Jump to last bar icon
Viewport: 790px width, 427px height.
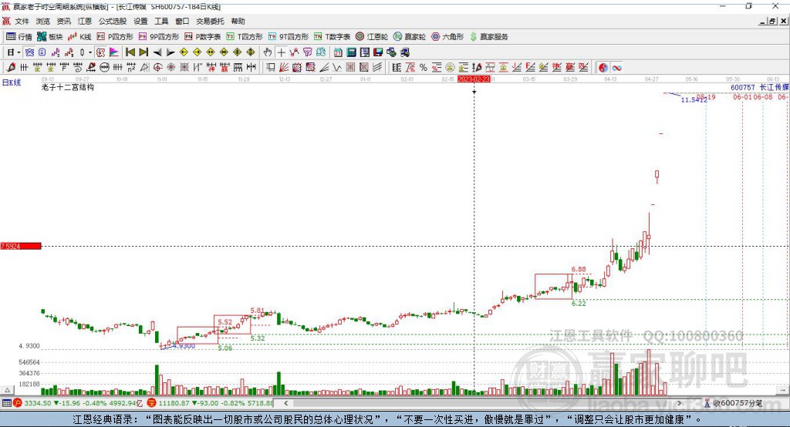tap(143, 52)
